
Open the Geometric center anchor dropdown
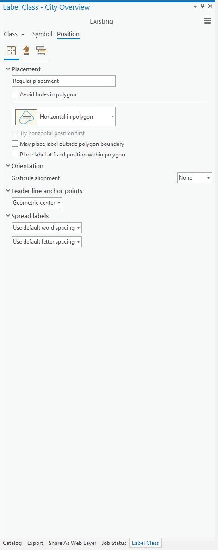click(x=37, y=203)
